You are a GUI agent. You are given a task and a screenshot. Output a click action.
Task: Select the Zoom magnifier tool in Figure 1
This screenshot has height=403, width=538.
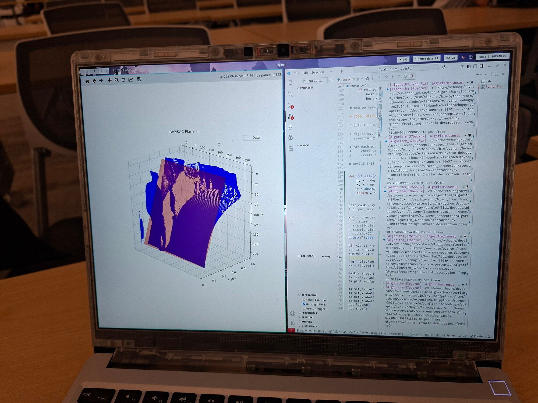tap(116, 80)
